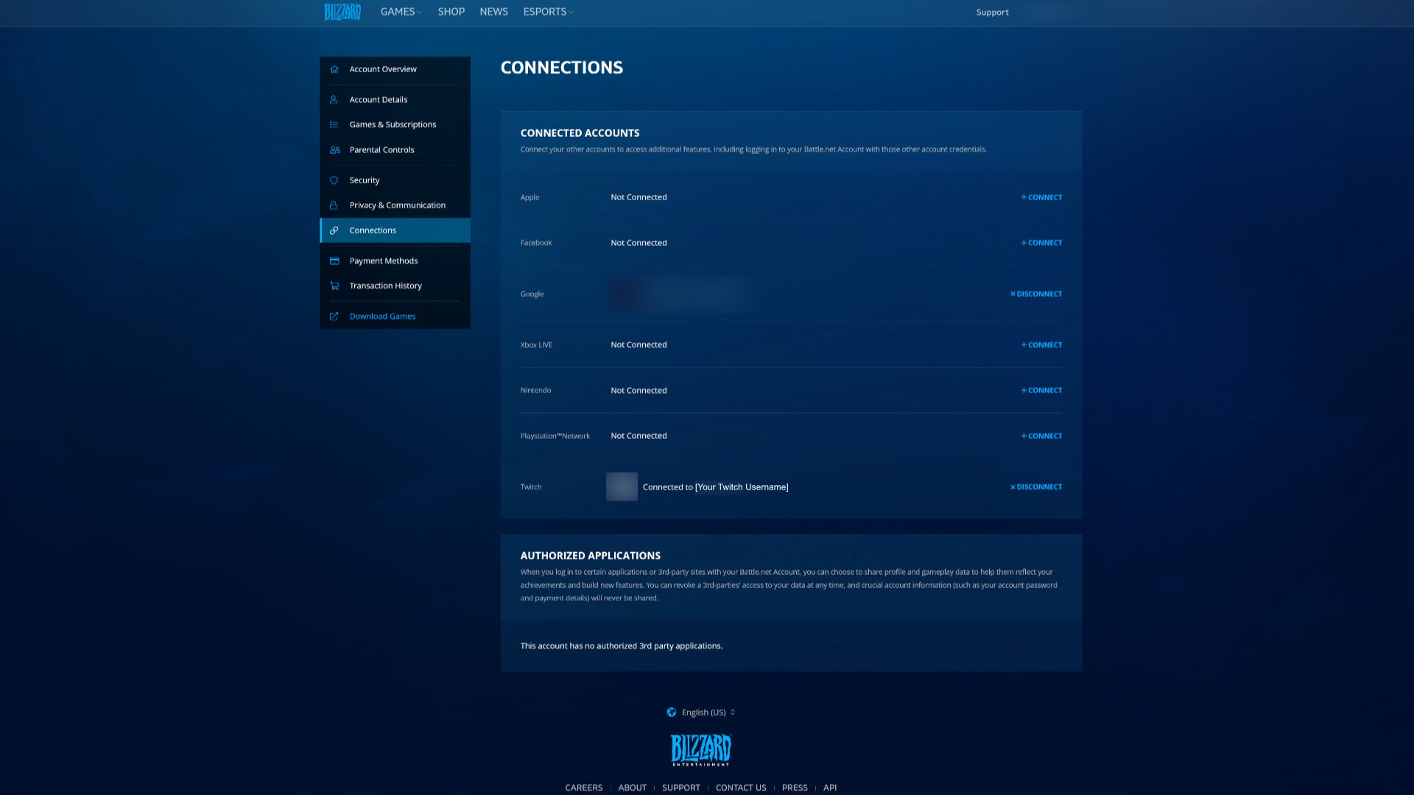Go to the SHOP menu item
Screen dimensions: 1414x795
451,12
